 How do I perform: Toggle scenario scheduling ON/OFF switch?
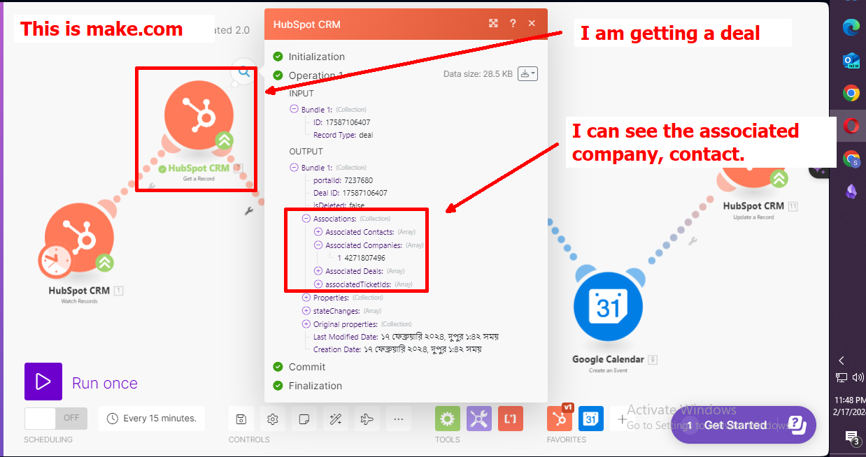pyautogui.click(x=56, y=419)
